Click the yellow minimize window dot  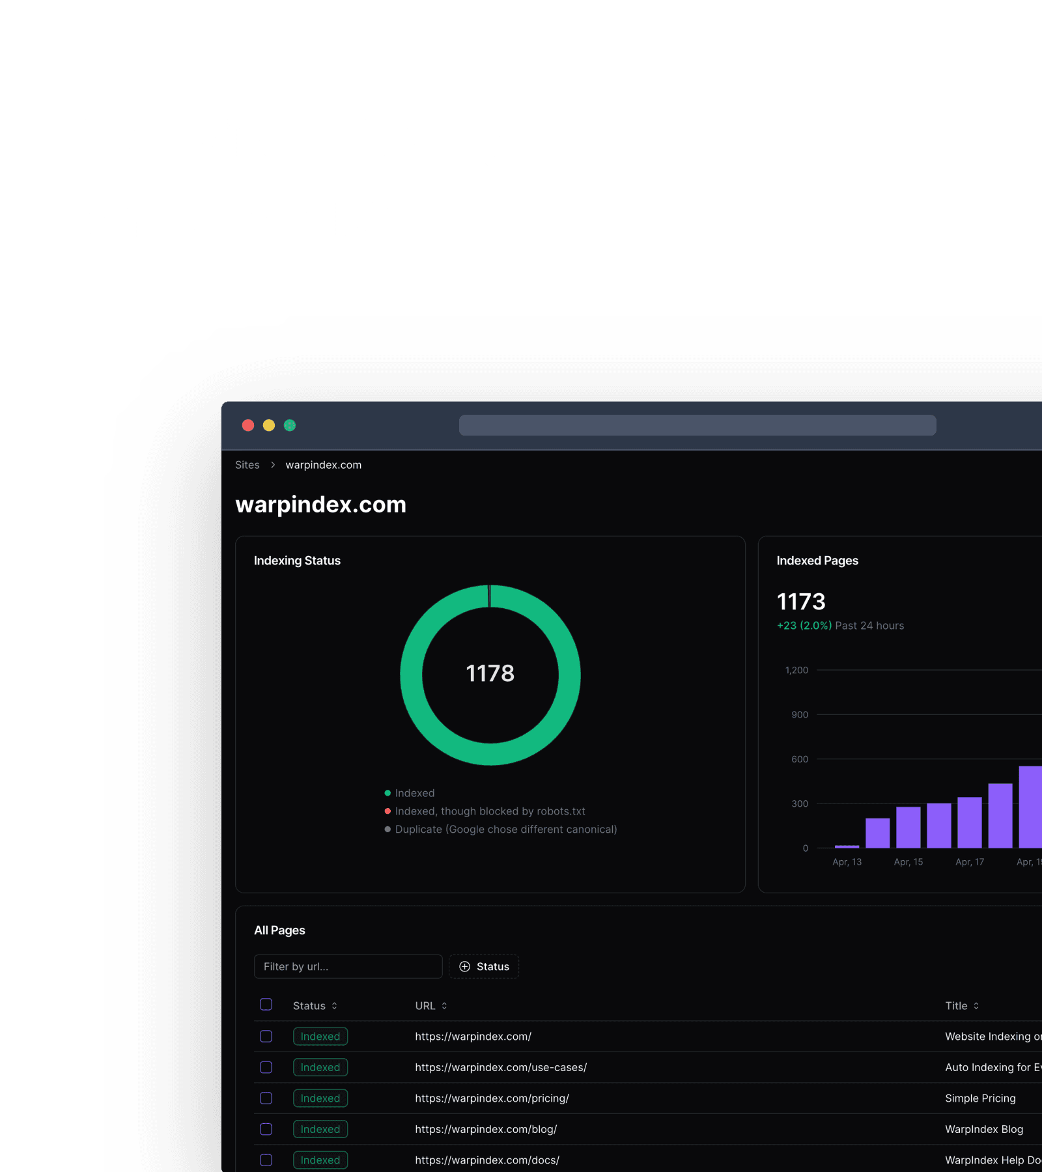click(269, 425)
